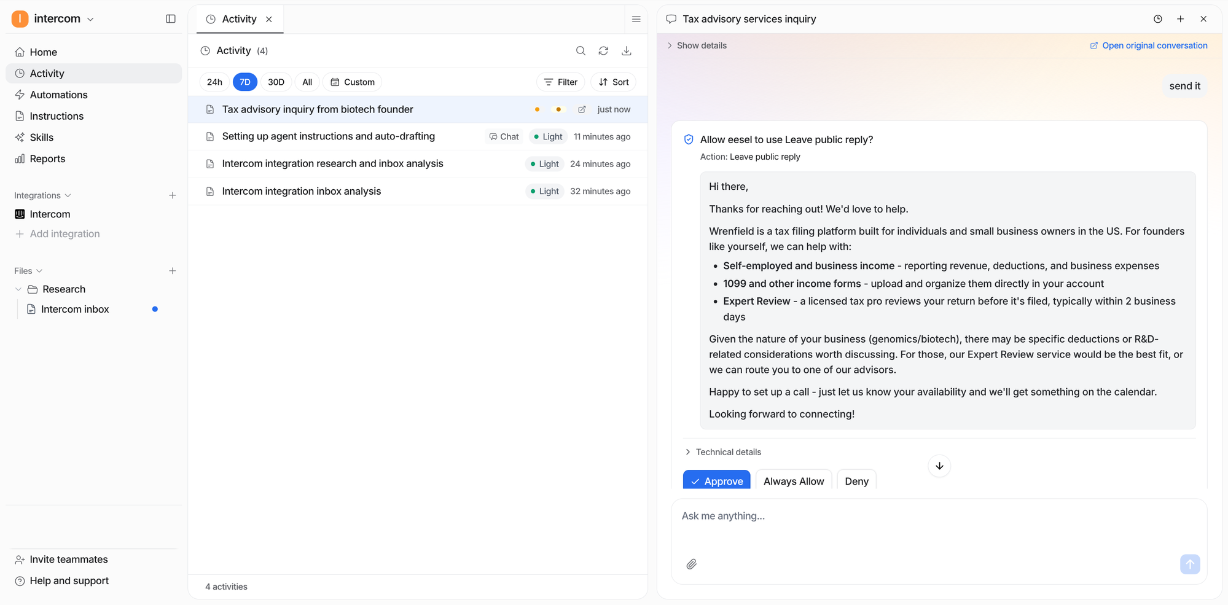Viewport: 1228px width, 605px height.
Task: Select the 7D time range
Action: (x=245, y=82)
